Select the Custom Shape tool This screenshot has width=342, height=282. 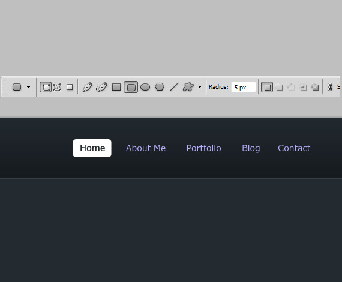coord(188,87)
